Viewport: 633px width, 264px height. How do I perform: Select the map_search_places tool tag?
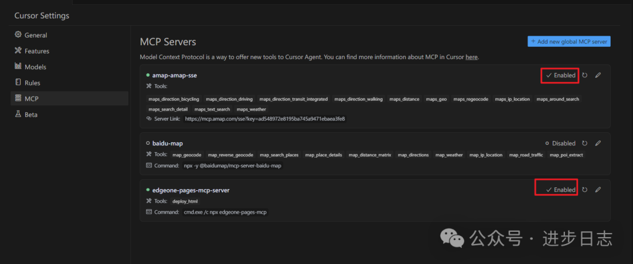coord(280,155)
